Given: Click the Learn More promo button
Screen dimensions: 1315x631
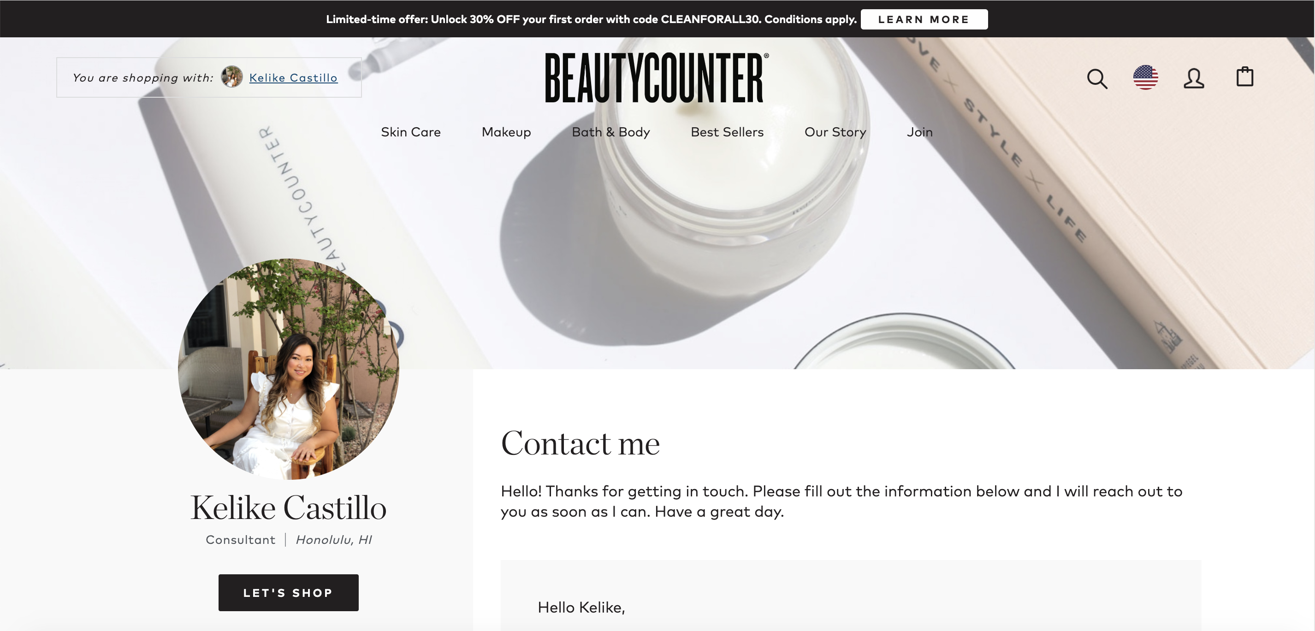Looking at the screenshot, I should point(924,19).
